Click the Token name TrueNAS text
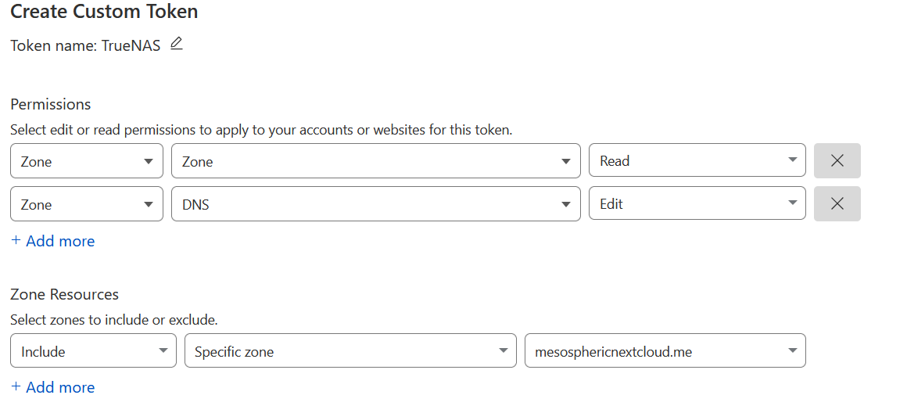The image size is (907, 413). (x=85, y=45)
